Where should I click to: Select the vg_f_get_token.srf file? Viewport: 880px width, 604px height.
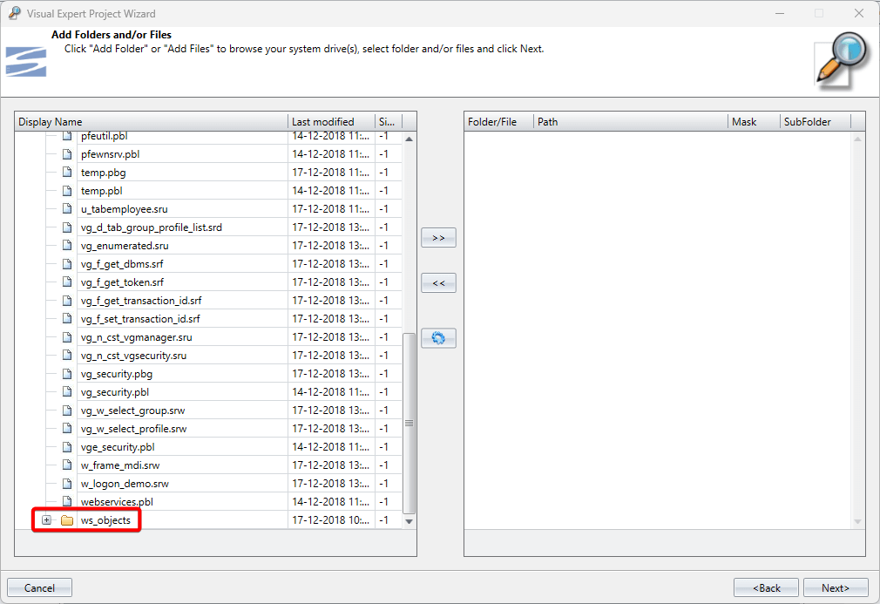(x=122, y=282)
